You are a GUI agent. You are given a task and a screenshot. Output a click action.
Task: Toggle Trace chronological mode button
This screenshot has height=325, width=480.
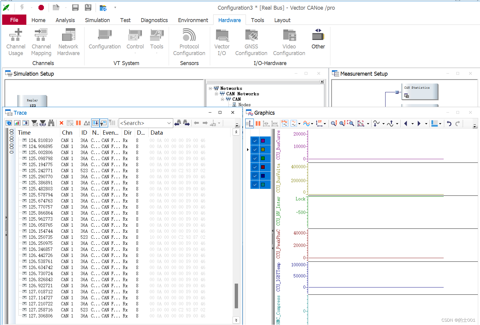[x=95, y=123]
